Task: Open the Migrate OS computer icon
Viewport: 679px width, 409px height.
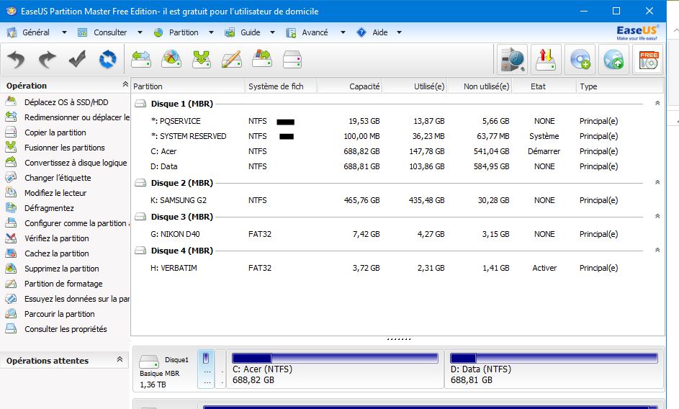Action: click(512, 59)
